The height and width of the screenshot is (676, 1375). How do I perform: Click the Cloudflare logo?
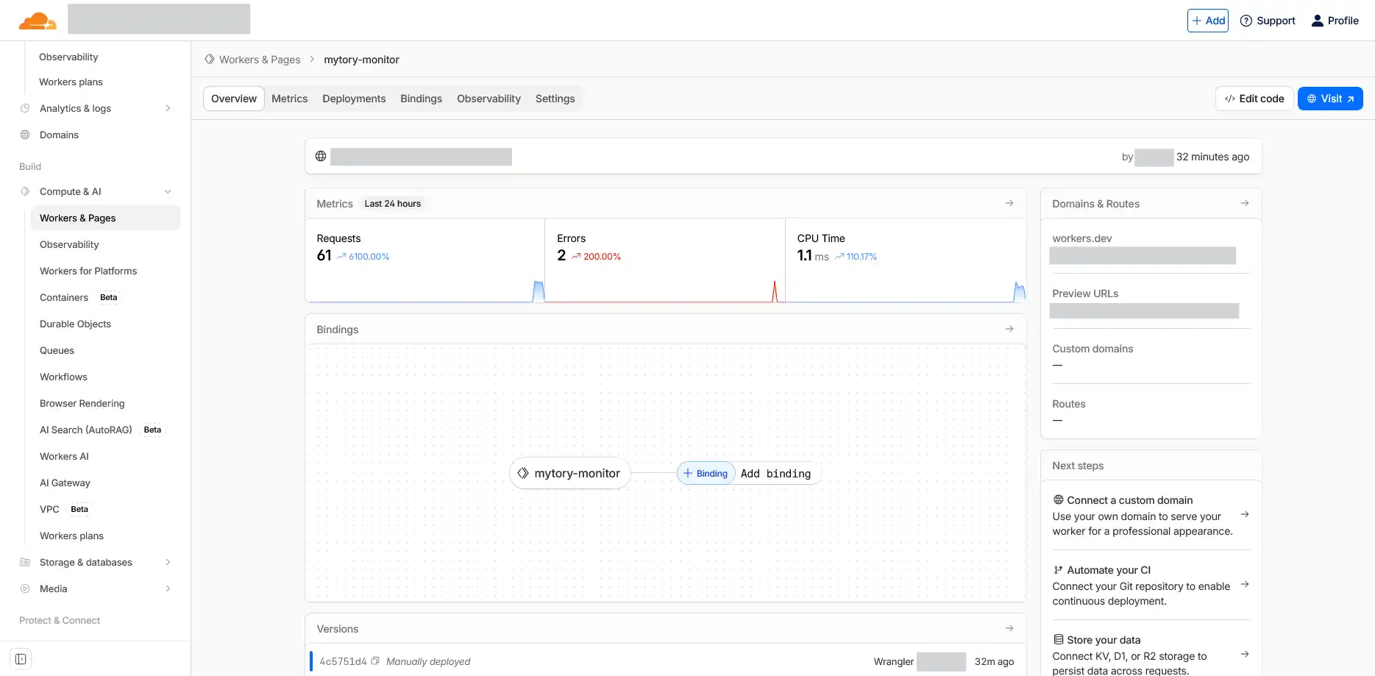38,19
